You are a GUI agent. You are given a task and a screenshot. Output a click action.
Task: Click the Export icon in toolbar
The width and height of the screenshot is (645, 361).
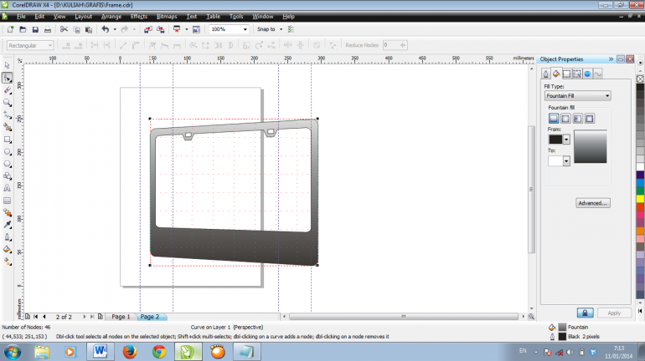161,29
